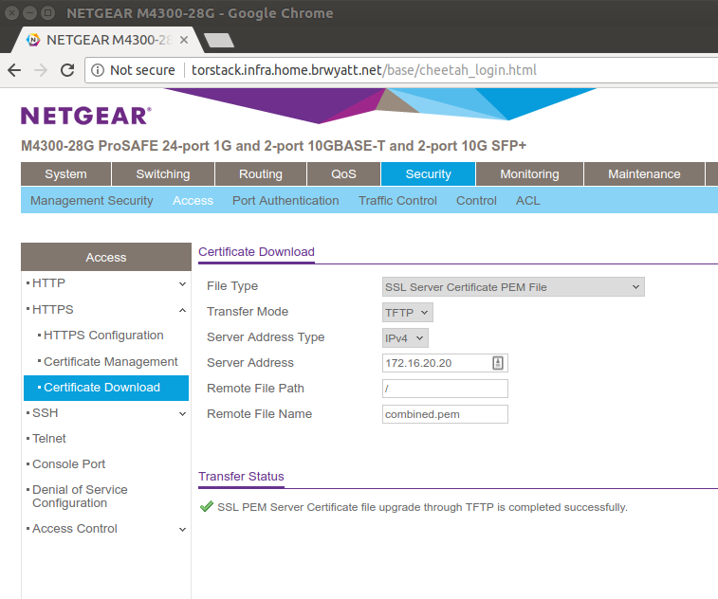Open the Maintenance main tab
This screenshot has width=718, height=599.
pyautogui.click(x=644, y=173)
